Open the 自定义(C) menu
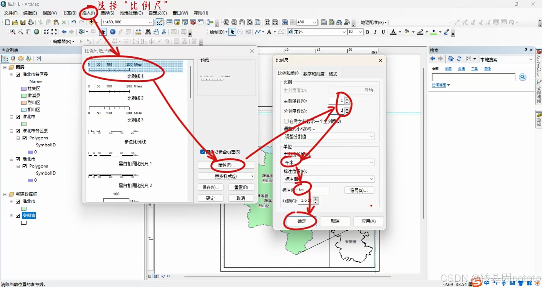The height and width of the screenshot is (287, 542). [x=158, y=13]
